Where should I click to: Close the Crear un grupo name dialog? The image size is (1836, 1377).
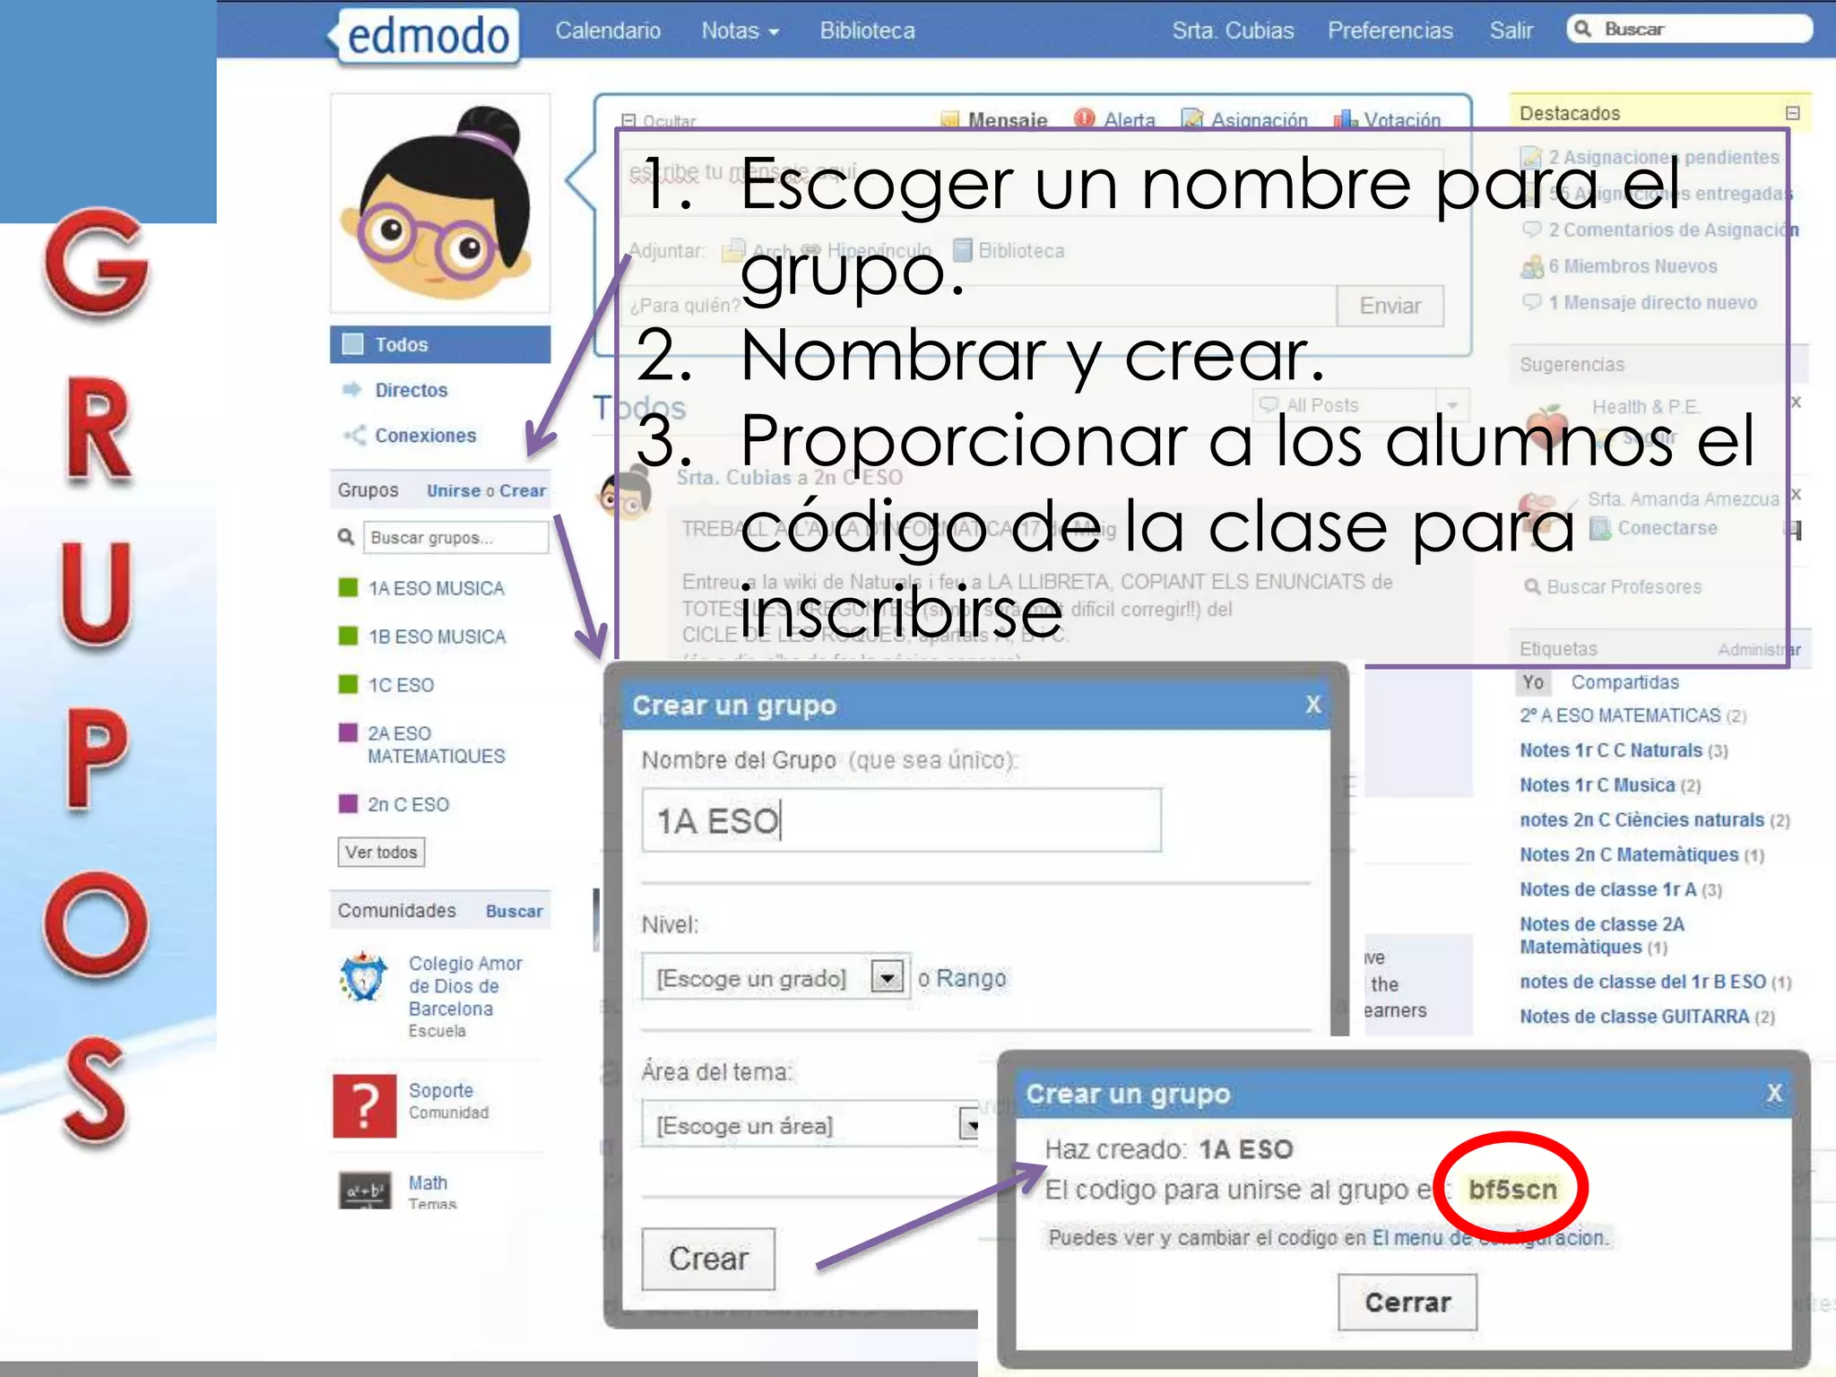1313,705
